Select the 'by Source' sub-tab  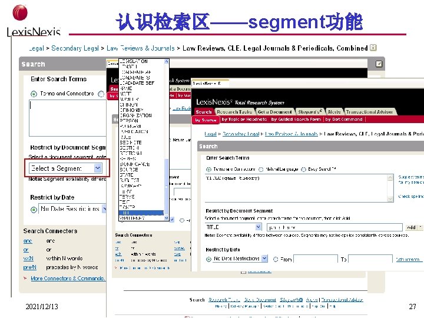(206, 120)
